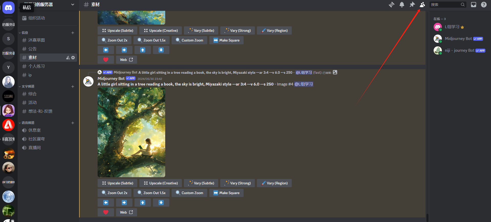Click Vary (Region) in the upper message

274,30
